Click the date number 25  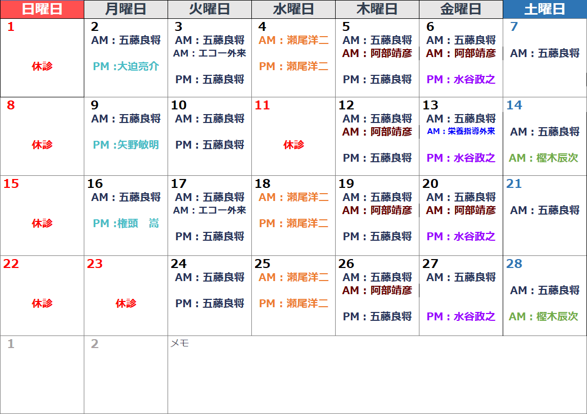coord(262,264)
